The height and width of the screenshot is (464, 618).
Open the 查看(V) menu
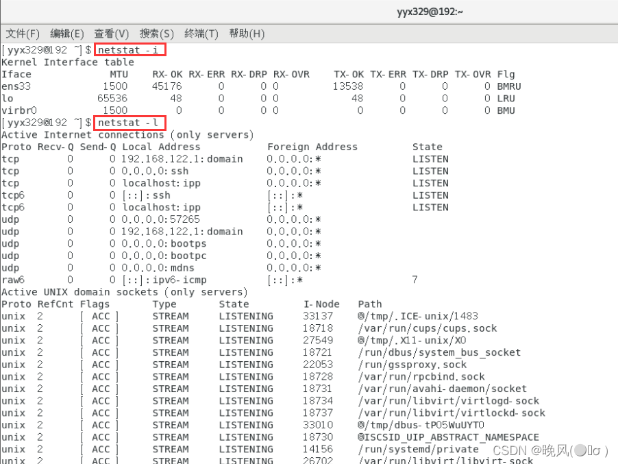tap(112, 34)
